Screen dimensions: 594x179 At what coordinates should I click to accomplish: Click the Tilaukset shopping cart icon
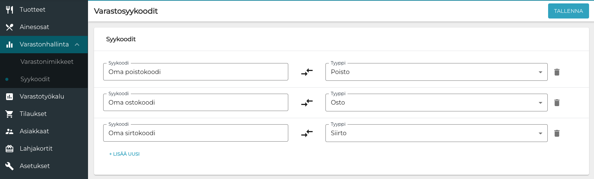(9, 114)
